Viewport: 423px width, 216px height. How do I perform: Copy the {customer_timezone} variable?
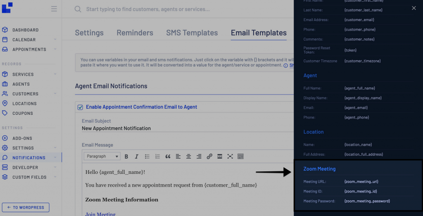[x=362, y=61]
